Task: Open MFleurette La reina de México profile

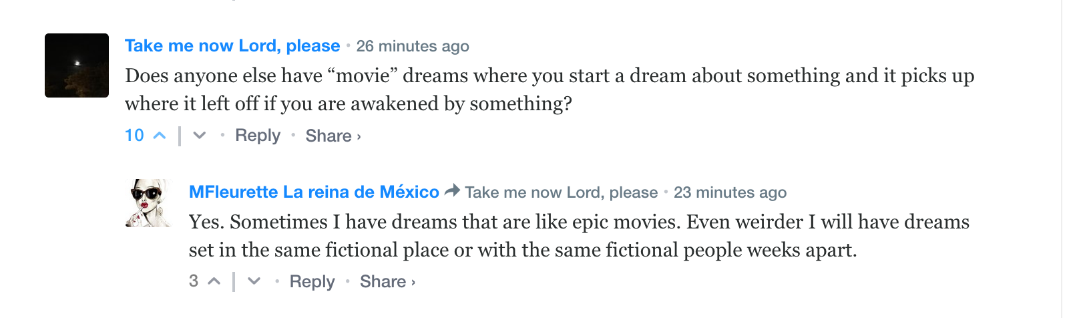Action: click(x=314, y=192)
